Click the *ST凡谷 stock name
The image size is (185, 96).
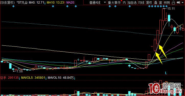[22, 3]
